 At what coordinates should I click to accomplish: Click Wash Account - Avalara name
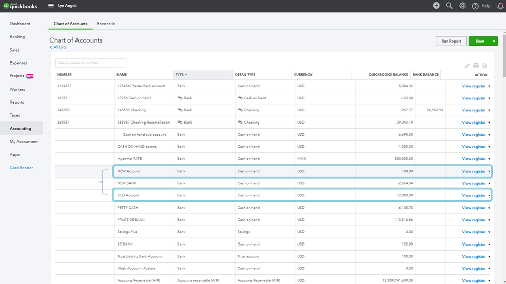[x=136, y=268]
